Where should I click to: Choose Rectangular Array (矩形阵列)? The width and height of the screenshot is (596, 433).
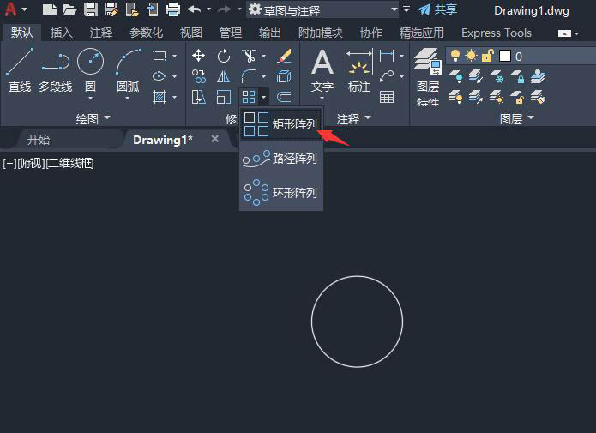point(281,124)
